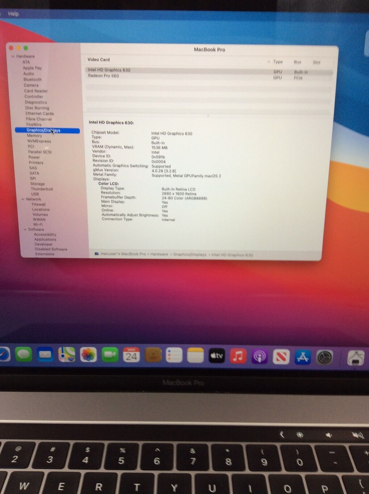Open Contacts app in dock

tap(153, 355)
